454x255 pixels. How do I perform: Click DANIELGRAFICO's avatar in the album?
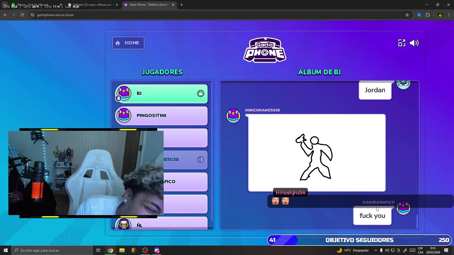click(x=403, y=208)
